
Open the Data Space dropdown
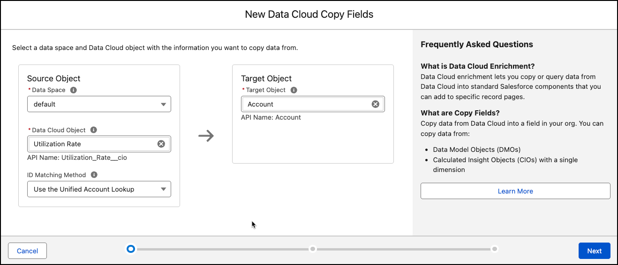click(x=99, y=104)
